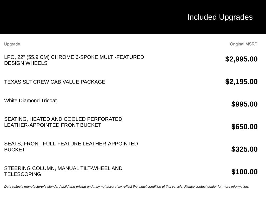Click the heated and cooled perforated seating upgrade
The image size is (266, 199).
click(x=63, y=119)
